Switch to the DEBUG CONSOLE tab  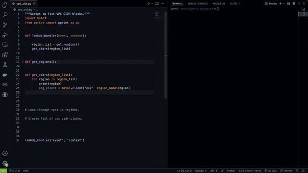coord(198,3)
